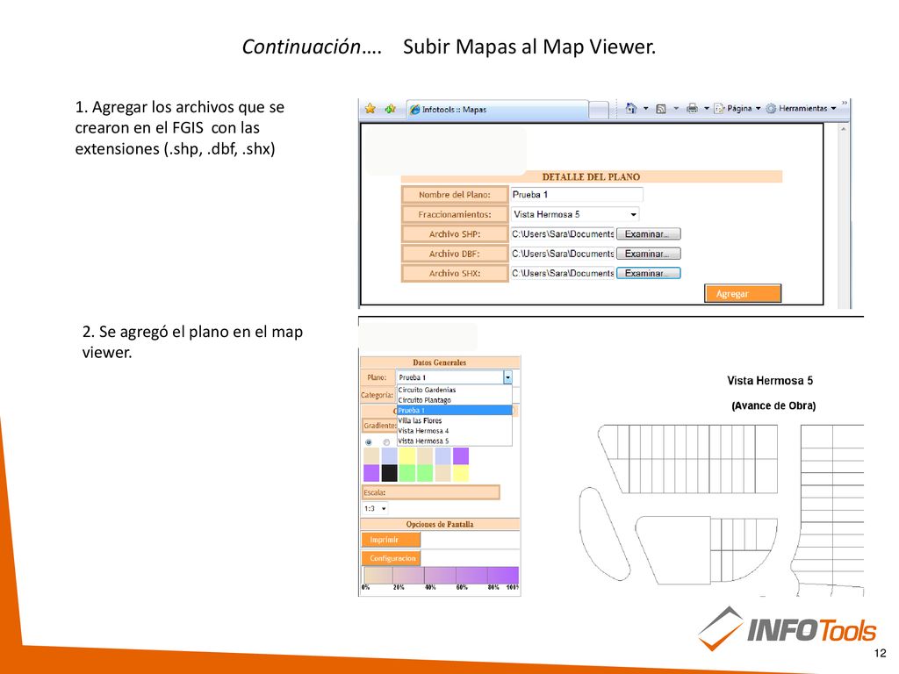This screenshot has height=674, width=899.
Task: Click the orange Agregar button
Action: point(743,293)
